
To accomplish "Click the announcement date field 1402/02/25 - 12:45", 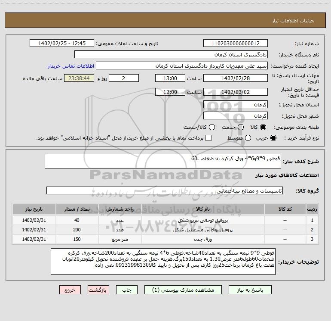I will click(62, 44).
